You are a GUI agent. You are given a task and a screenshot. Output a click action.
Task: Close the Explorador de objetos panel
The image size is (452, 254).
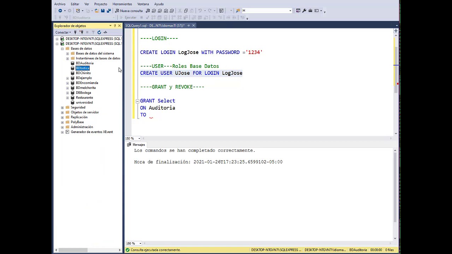pos(119,26)
